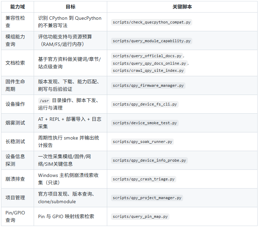The width and height of the screenshot is (259, 227).
Task: Click the scripts/qpy_firmware_manager.py script path
Action: tap(148, 85)
